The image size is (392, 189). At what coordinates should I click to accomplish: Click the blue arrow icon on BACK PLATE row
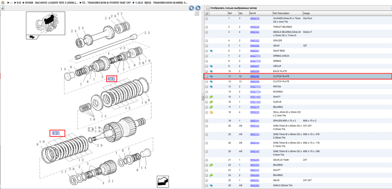(x=211, y=71)
